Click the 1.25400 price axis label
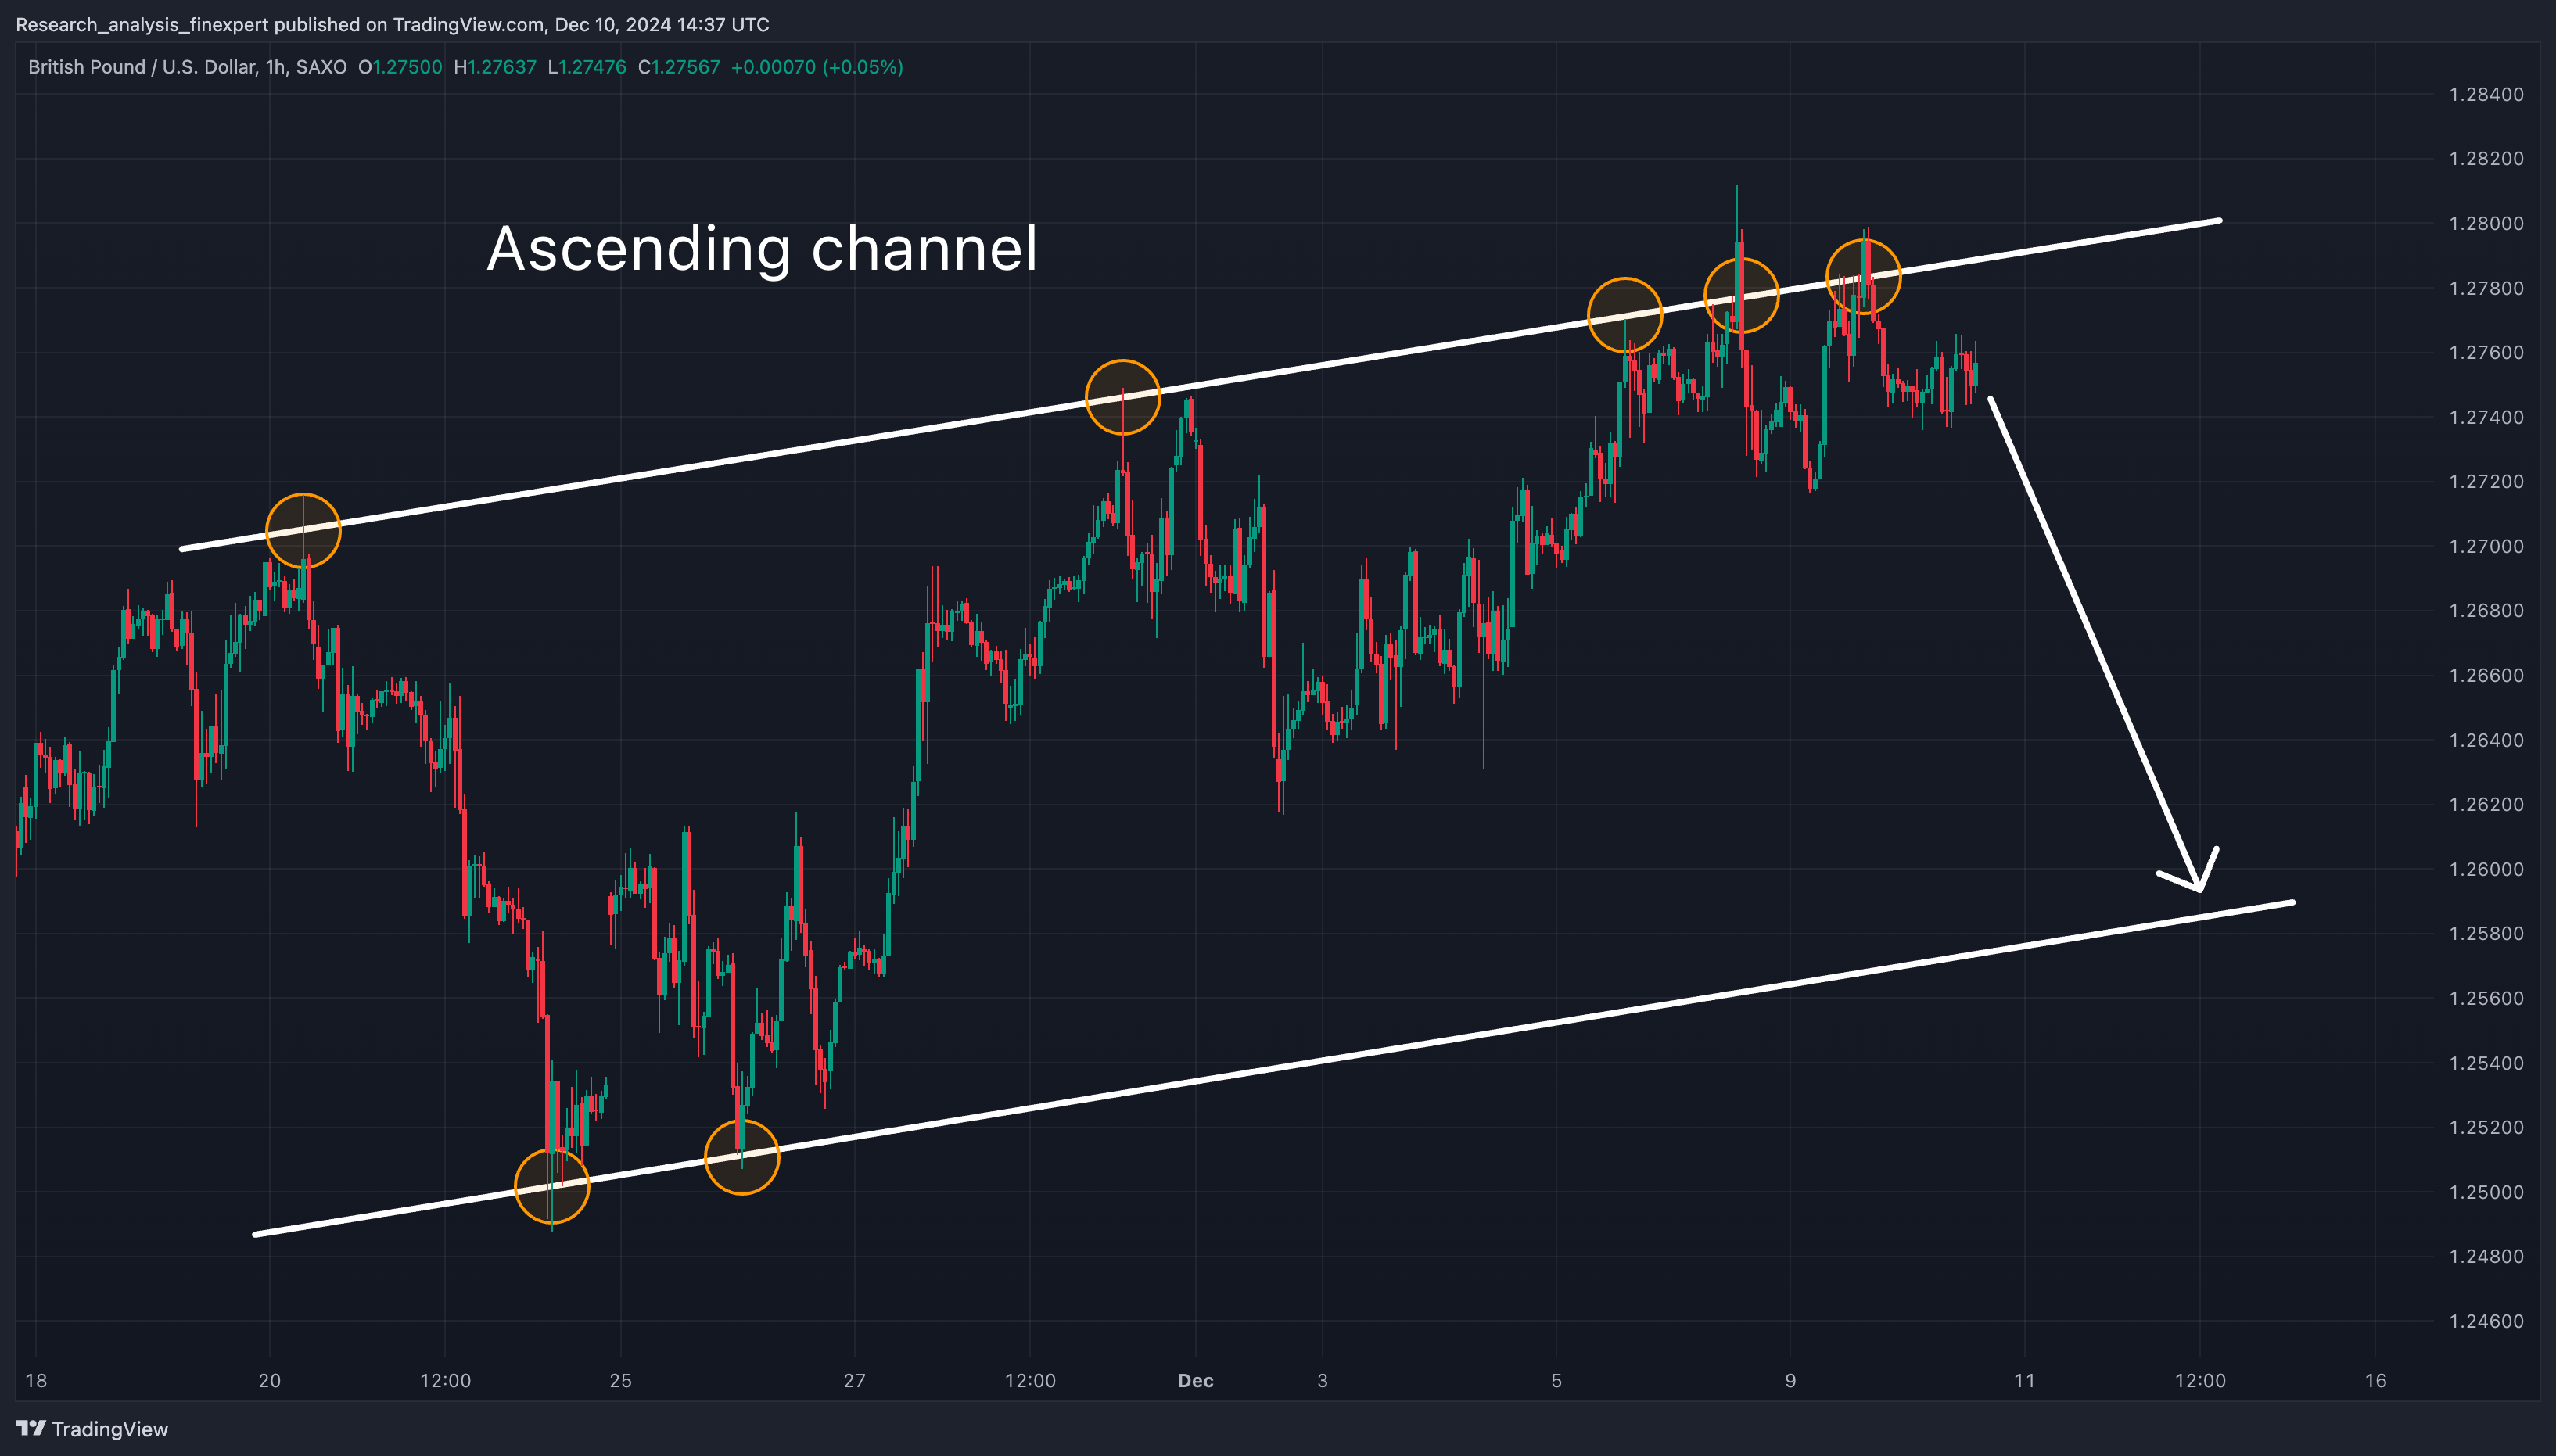The image size is (2556, 1456). (x=2486, y=1063)
